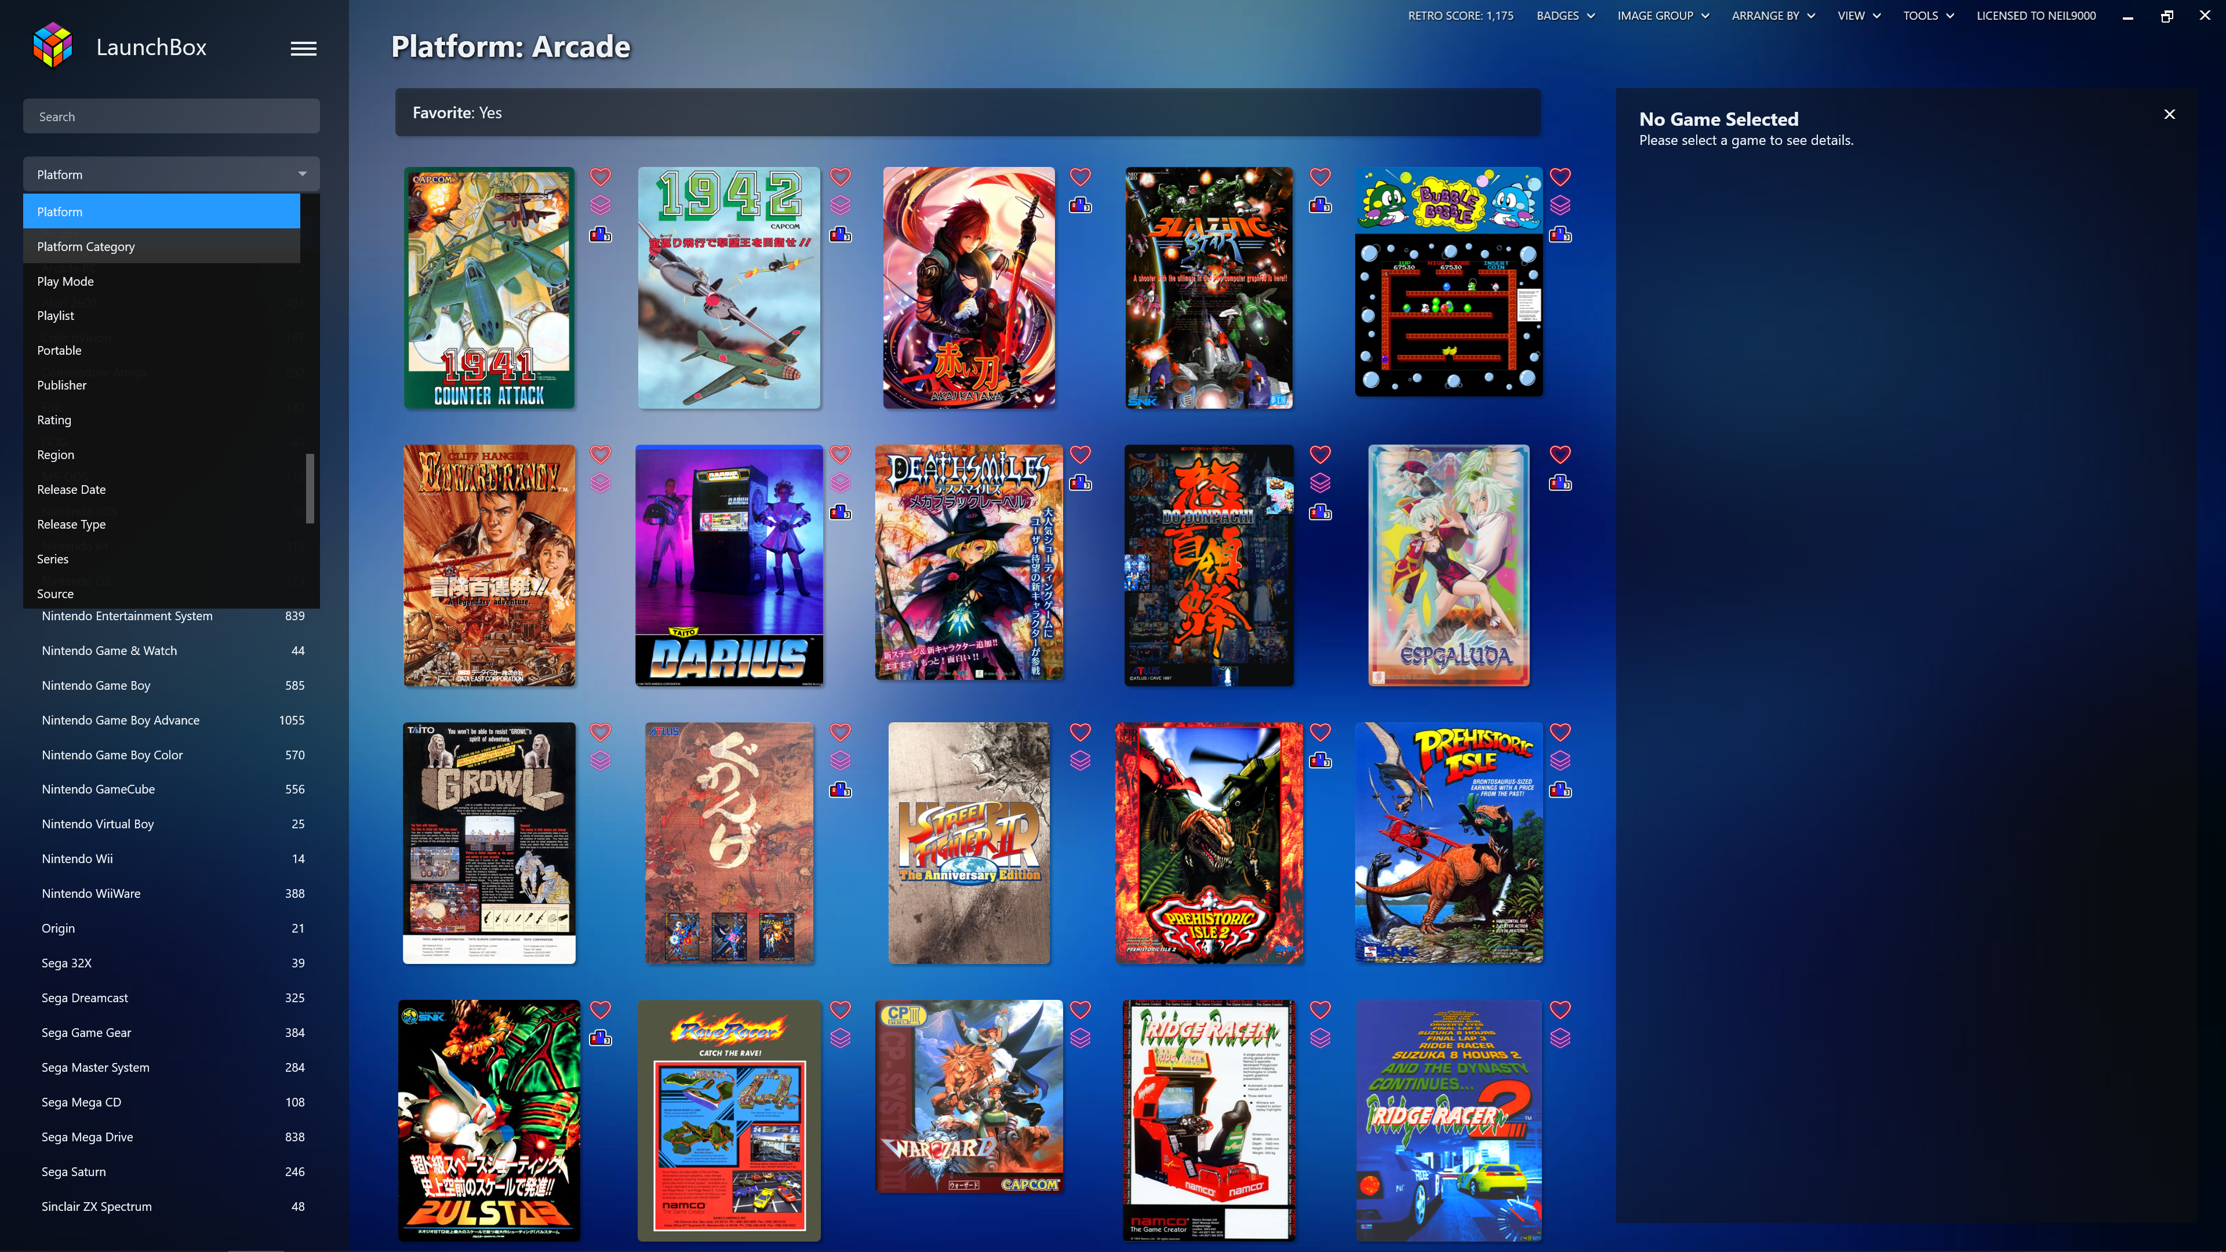The height and width of the screenshot is (1252, 2226).
Task: Click podium badge beside Espgaluda cover
Action: coord(1560,483)
